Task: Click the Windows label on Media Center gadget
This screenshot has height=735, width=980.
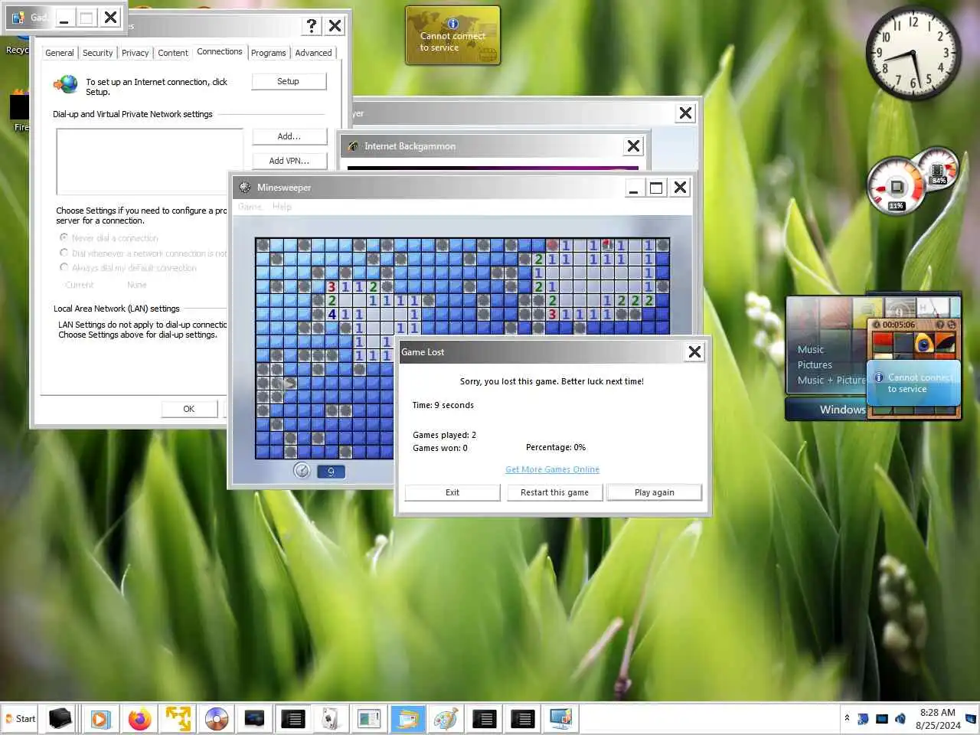Action: pyautogui.click(x=842, y=410)
